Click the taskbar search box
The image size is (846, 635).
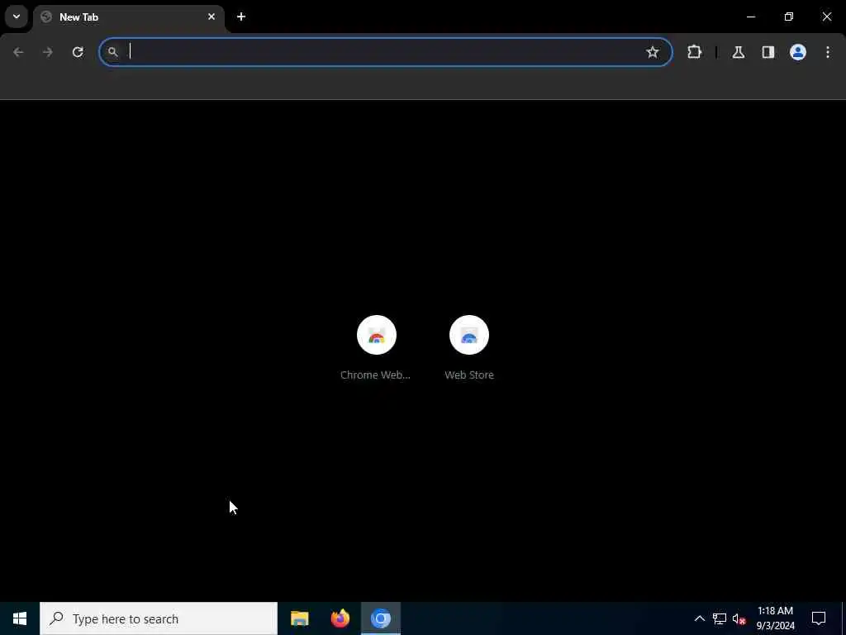click(159, 618)
